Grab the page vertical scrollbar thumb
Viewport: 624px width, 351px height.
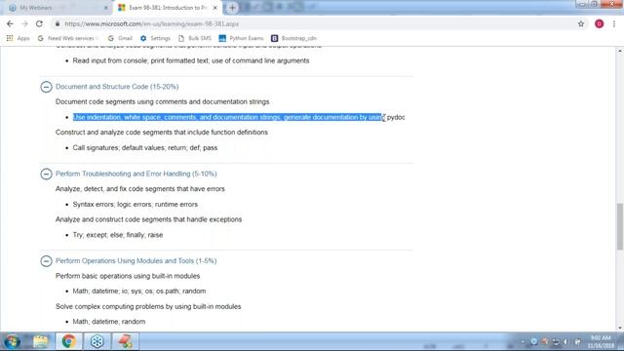pyautogui.click(x=620, y=226)
